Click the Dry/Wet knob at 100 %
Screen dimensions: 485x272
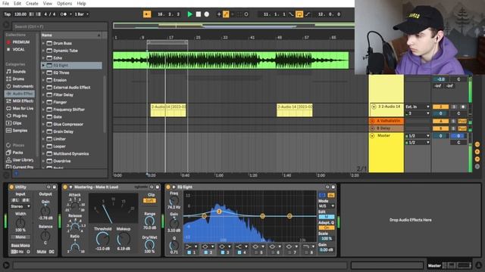149,245
